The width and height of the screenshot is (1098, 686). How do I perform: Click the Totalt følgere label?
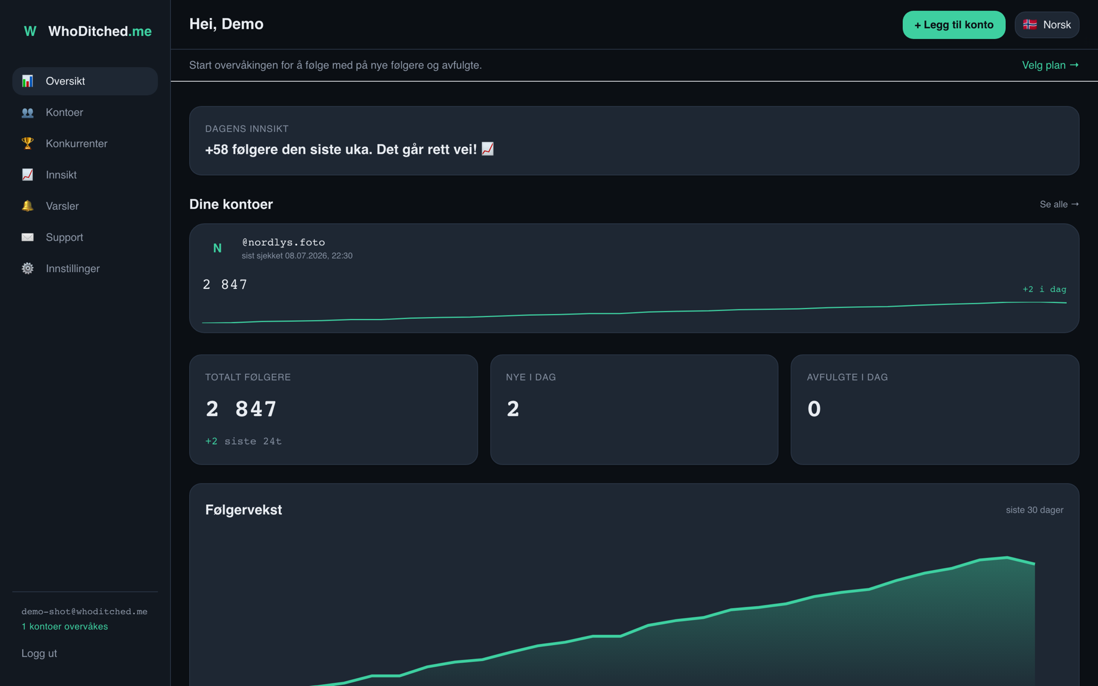248,377
